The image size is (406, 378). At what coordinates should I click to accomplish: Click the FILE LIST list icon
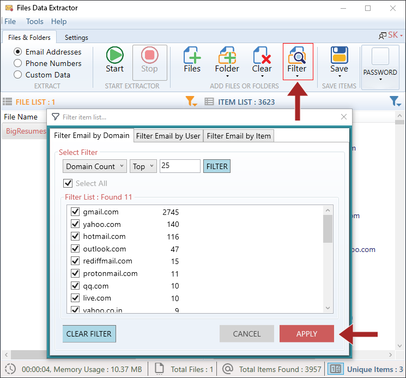click(x=7, y=101)
